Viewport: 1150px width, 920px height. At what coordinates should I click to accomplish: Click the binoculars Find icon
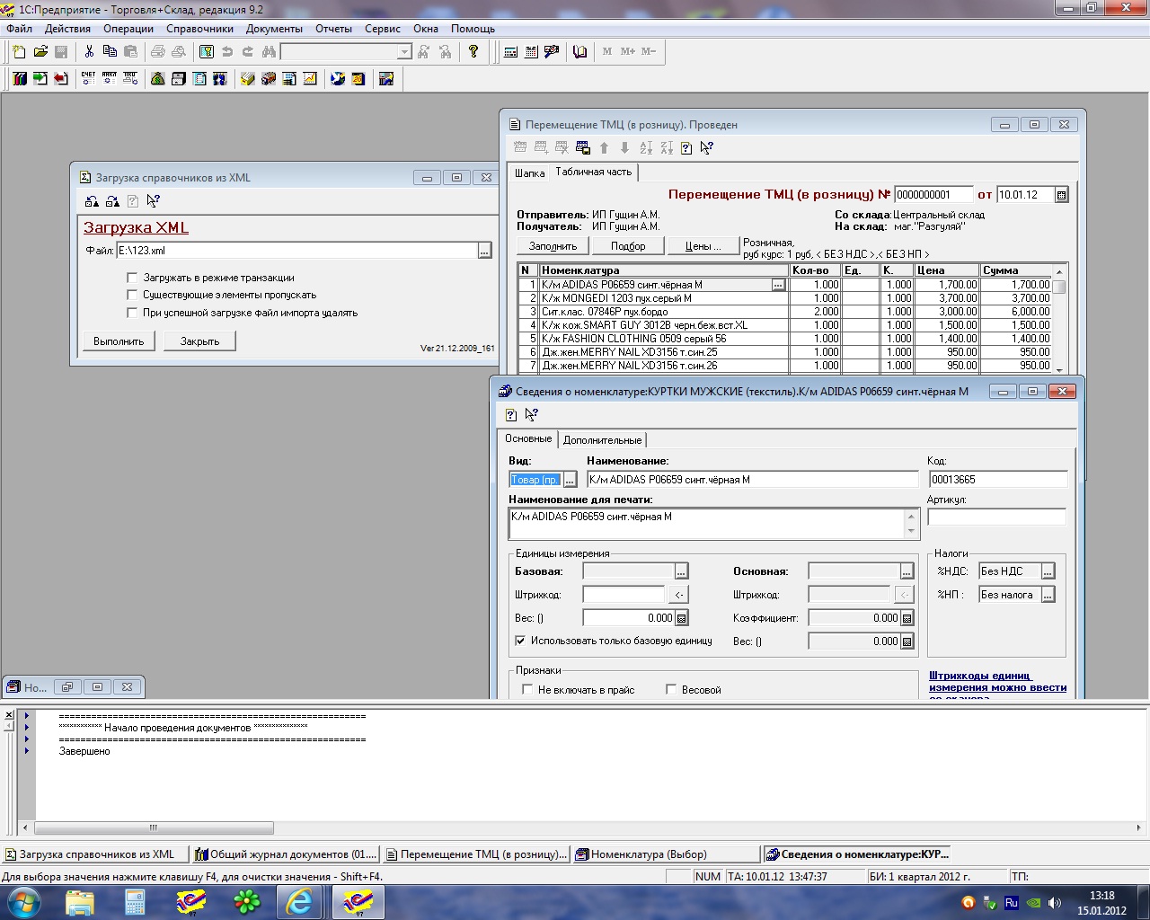(x=269, y=52)
